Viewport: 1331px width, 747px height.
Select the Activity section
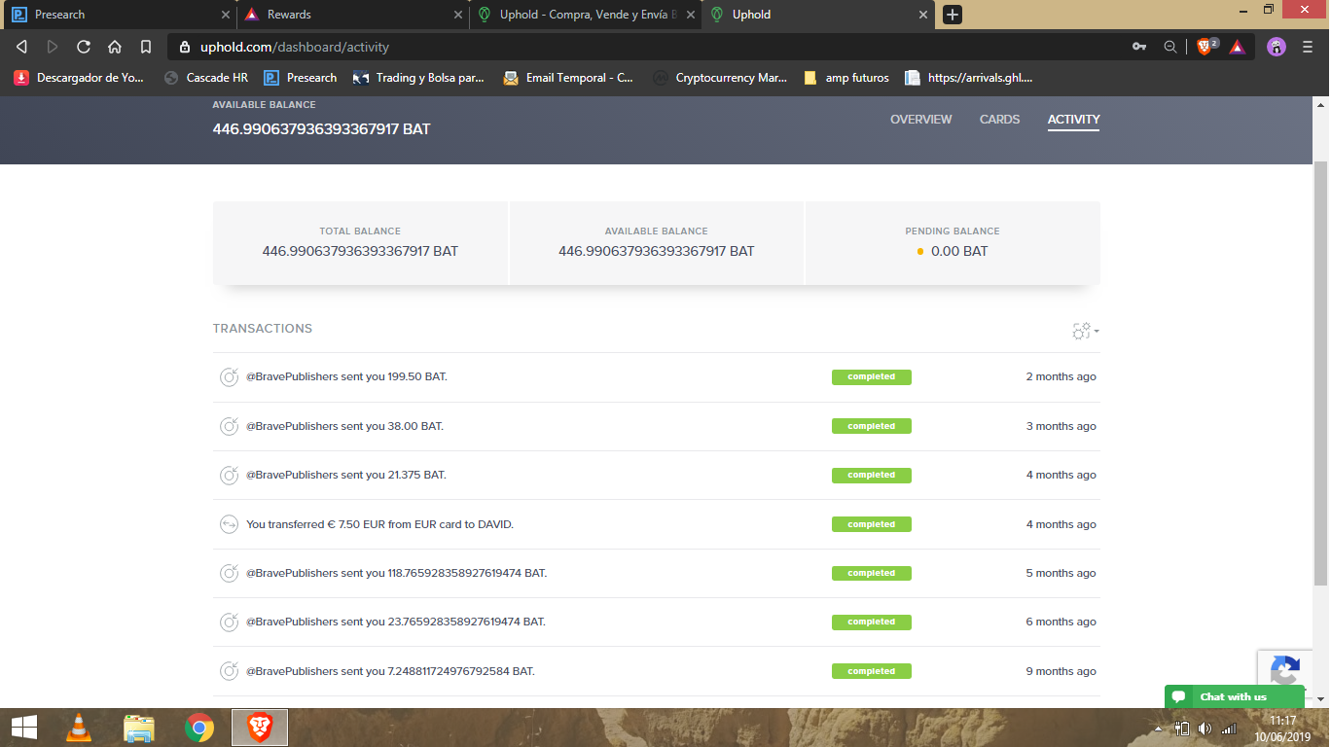(1073, 120)
